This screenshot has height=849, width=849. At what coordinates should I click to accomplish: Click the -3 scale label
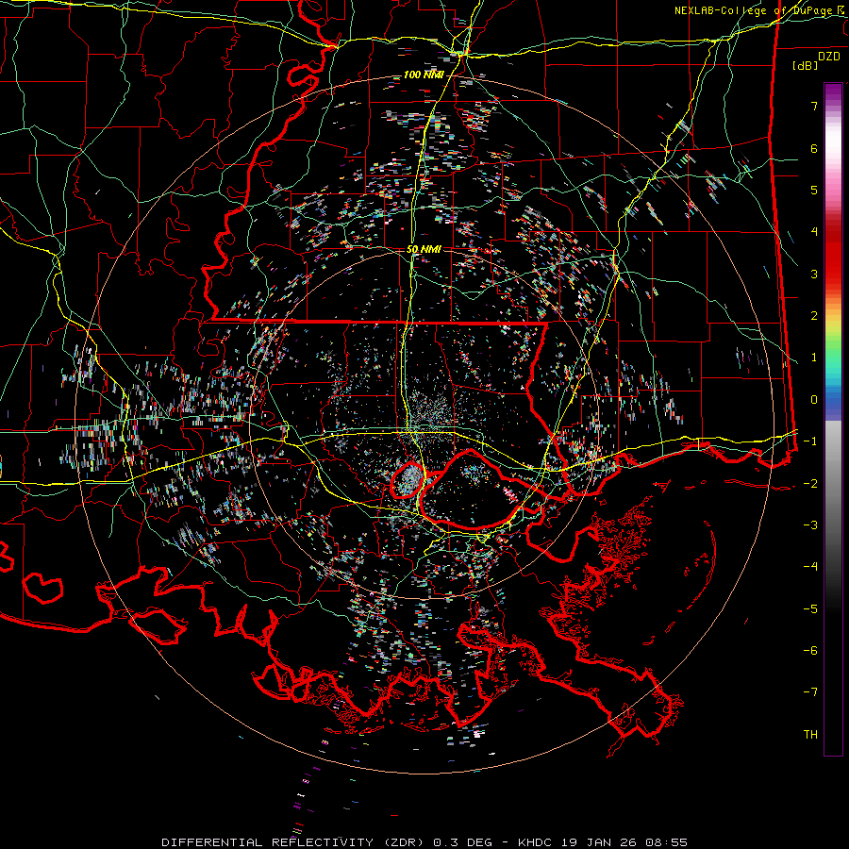pyautogui.click(x=810, y=524)
